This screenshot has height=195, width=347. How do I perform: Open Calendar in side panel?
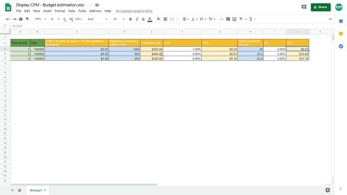click(341, 21)
